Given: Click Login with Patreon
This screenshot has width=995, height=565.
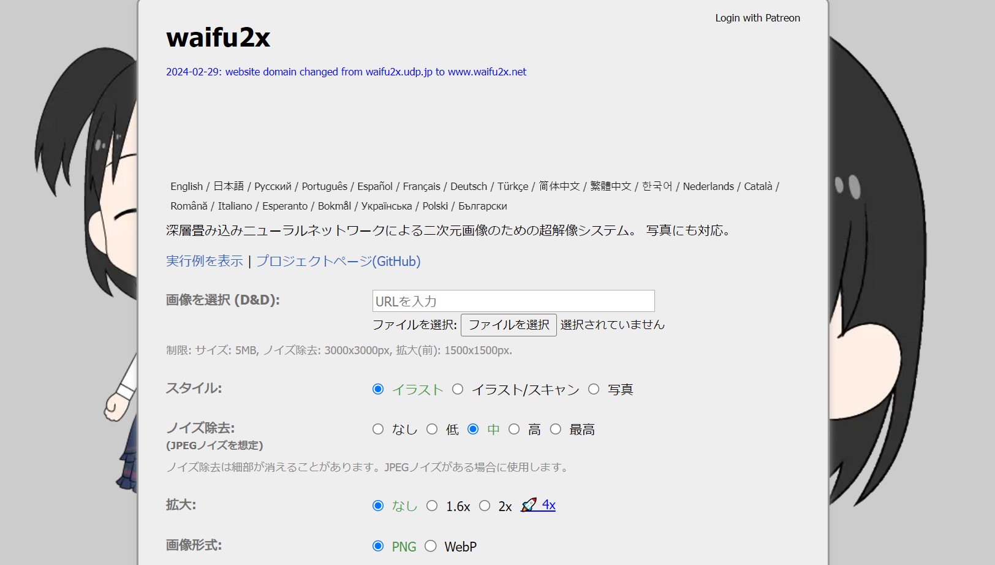Looking at the screenshot, I should (757, 18).
